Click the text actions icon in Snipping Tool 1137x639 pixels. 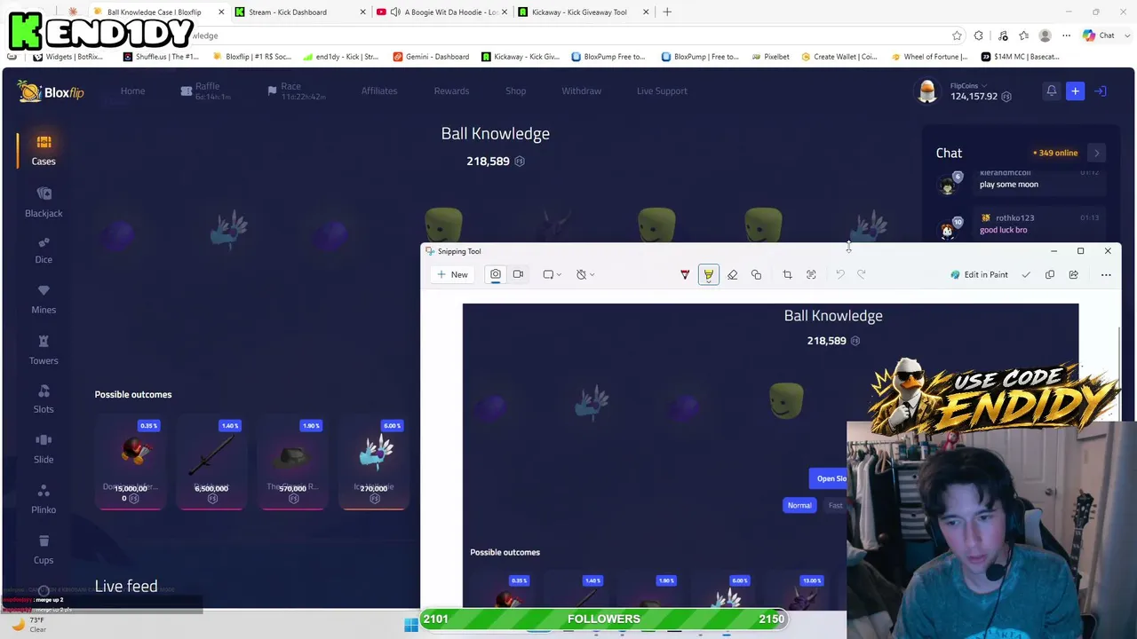coord(811,275)
